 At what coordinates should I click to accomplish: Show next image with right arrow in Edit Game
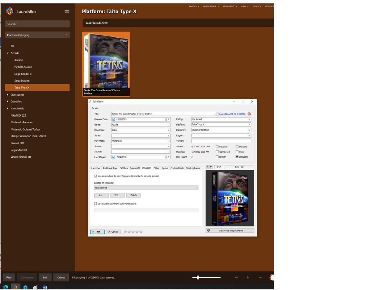tap(211, 167)
